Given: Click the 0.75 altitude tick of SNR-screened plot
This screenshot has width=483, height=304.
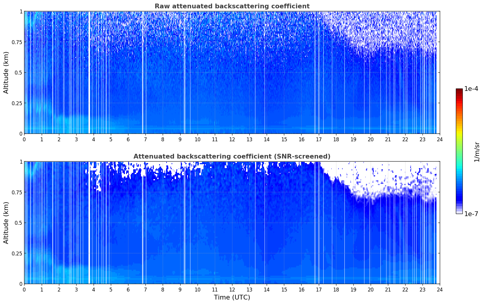Looking at the screenshot, I should [x=17, y=192].
